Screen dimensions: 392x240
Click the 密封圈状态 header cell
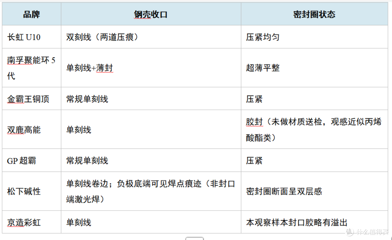pyautogui.click(x=314, y=14)
